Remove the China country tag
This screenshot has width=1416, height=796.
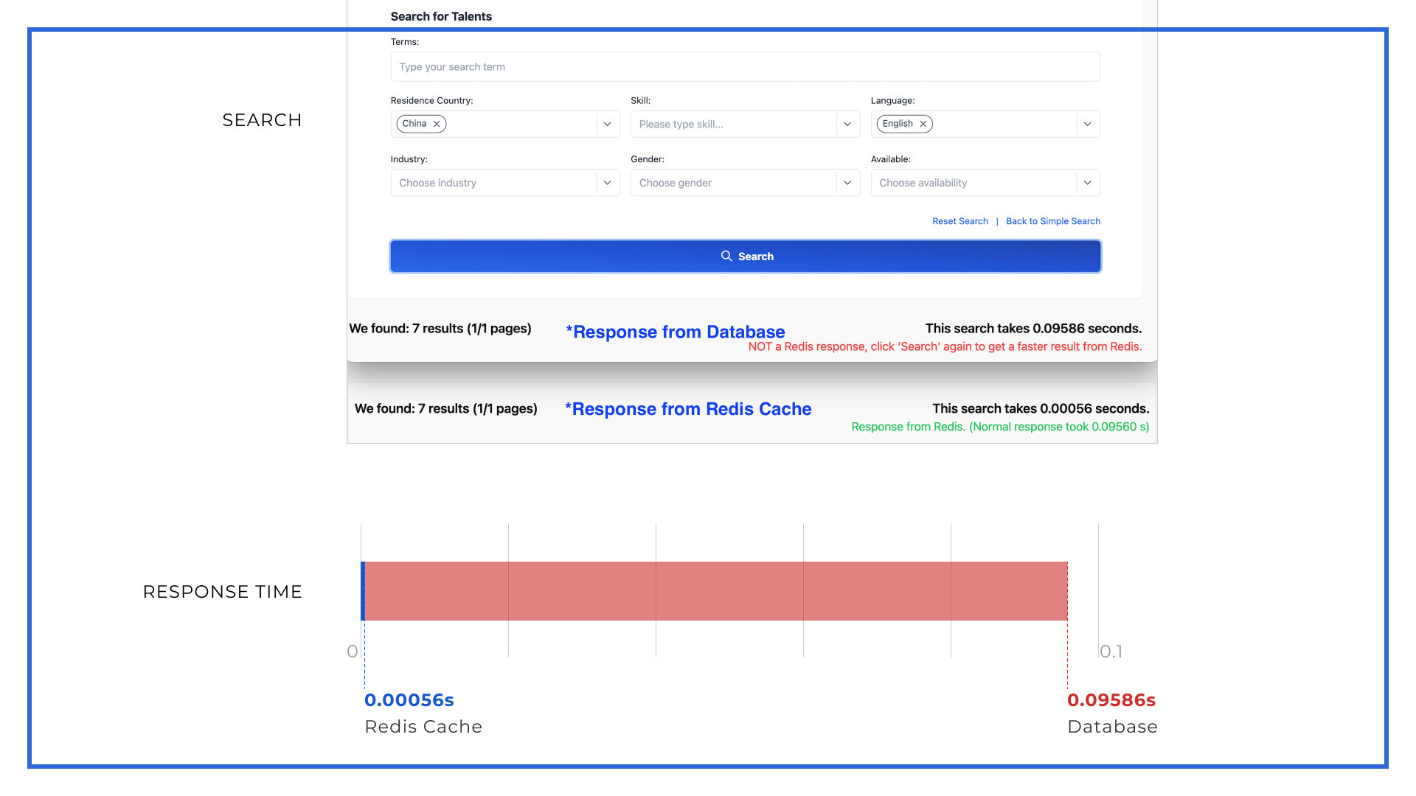click(x=437, y=124)
